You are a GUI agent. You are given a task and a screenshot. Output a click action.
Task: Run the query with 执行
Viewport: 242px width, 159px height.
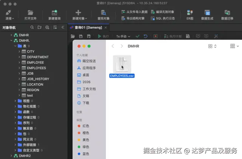click(x=103, y=36)
